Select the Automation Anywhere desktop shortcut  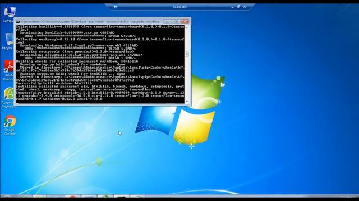coord(9,98)
